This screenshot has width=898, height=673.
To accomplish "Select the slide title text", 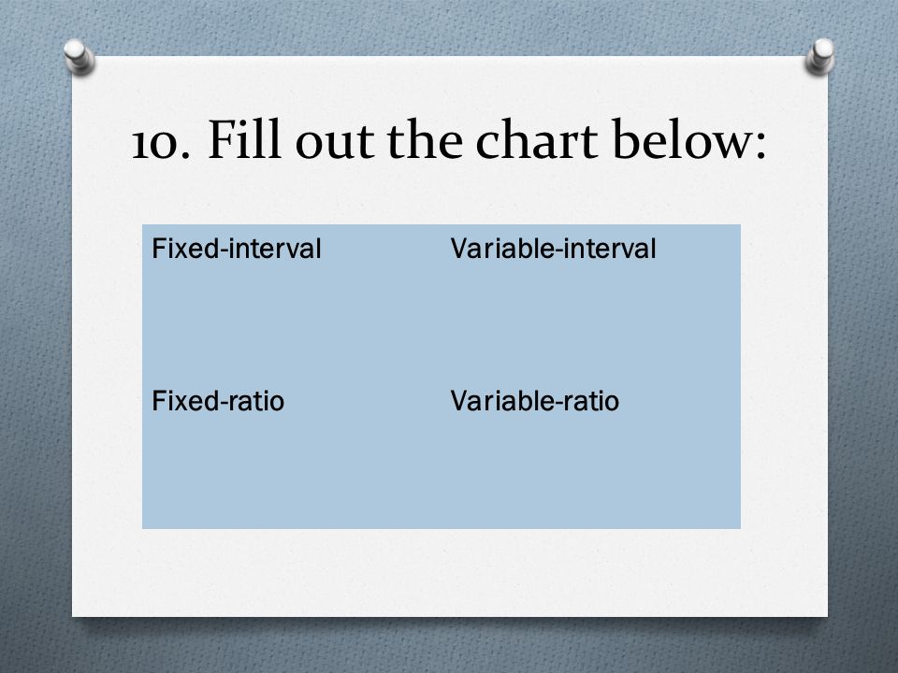I will pos(448,140).
